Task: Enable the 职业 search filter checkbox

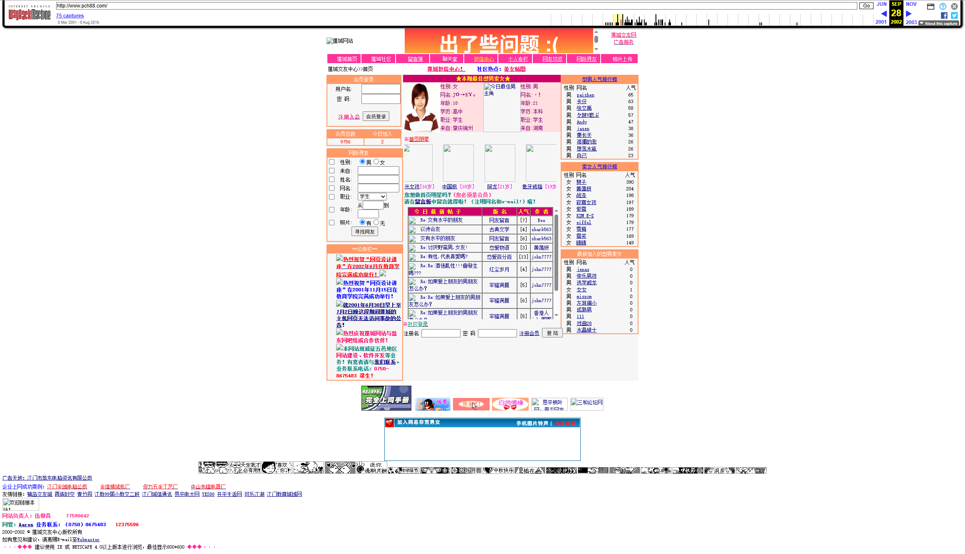Action: tap(332, 197)
